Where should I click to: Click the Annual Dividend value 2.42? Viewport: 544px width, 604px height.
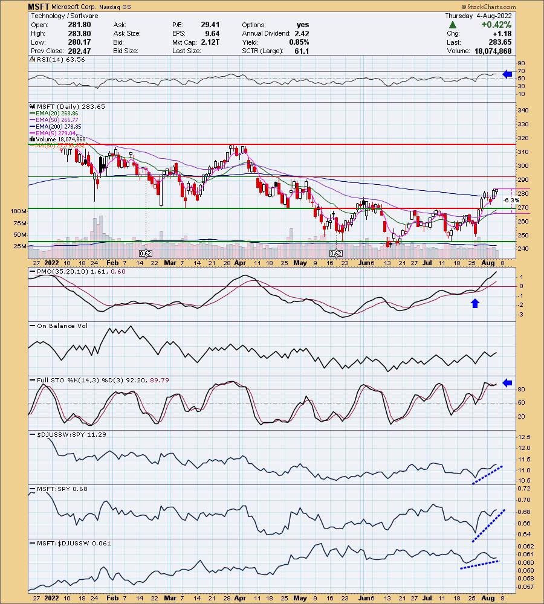[x=302, y=33]
